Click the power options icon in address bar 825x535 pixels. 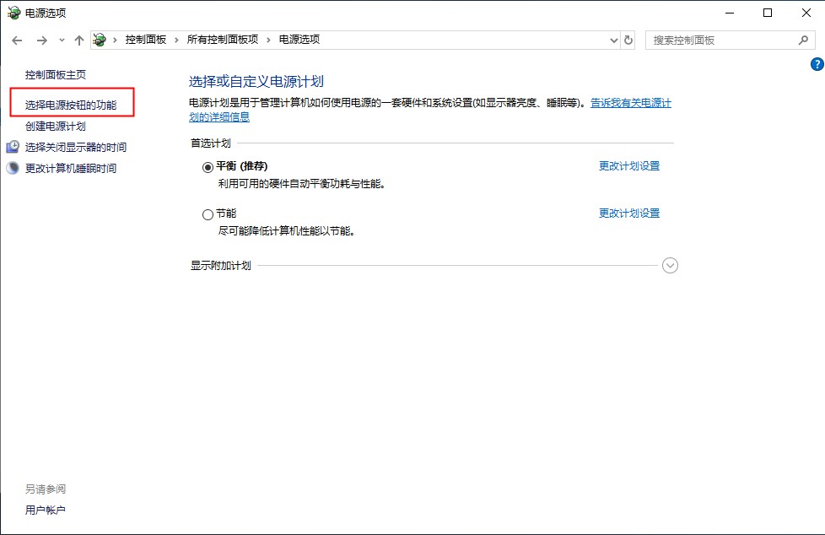click(x=100, y=40)
